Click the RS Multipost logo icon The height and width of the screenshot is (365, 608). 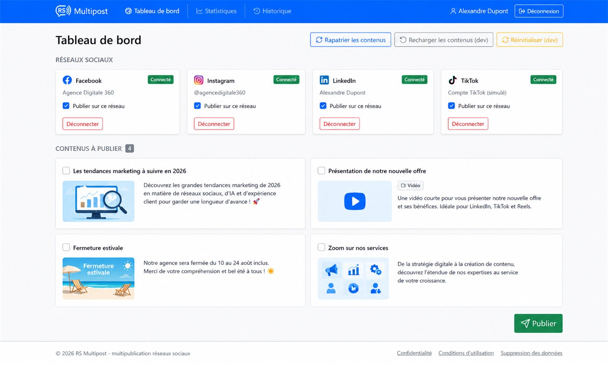tap(63, 11)
